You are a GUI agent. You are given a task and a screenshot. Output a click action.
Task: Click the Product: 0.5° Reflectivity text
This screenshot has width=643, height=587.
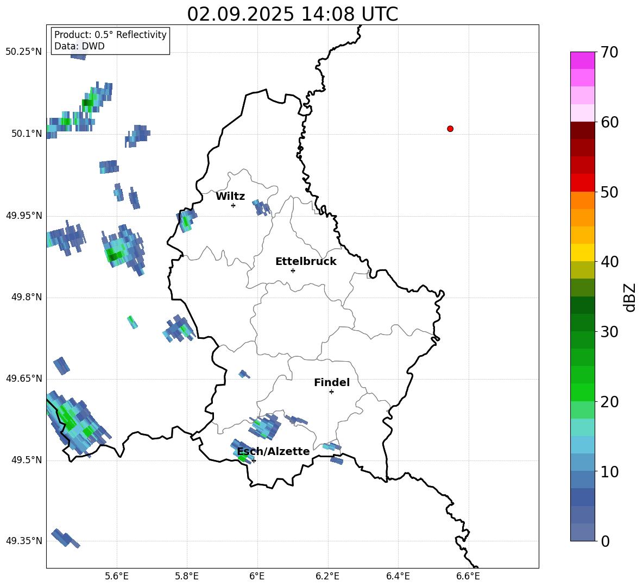tap(110, 35)
